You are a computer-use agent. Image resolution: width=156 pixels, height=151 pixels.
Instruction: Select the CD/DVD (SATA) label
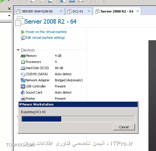[x=37, y=74]
